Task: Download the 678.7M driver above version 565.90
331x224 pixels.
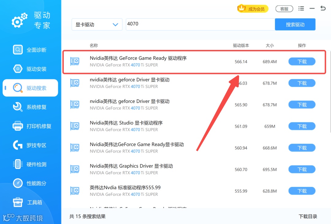Action: (302, 83)
